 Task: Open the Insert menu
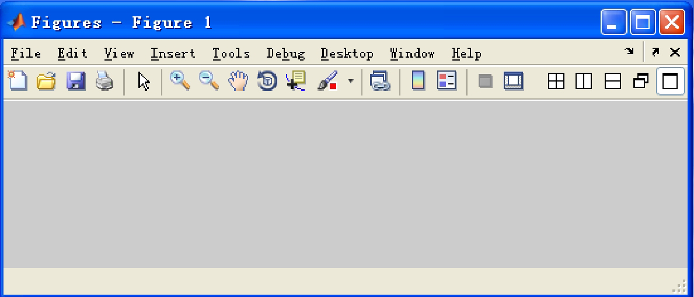(173, 54)
